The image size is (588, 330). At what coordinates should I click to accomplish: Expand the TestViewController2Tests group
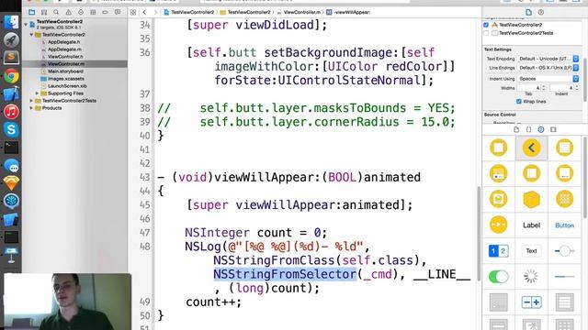point(31,101)
